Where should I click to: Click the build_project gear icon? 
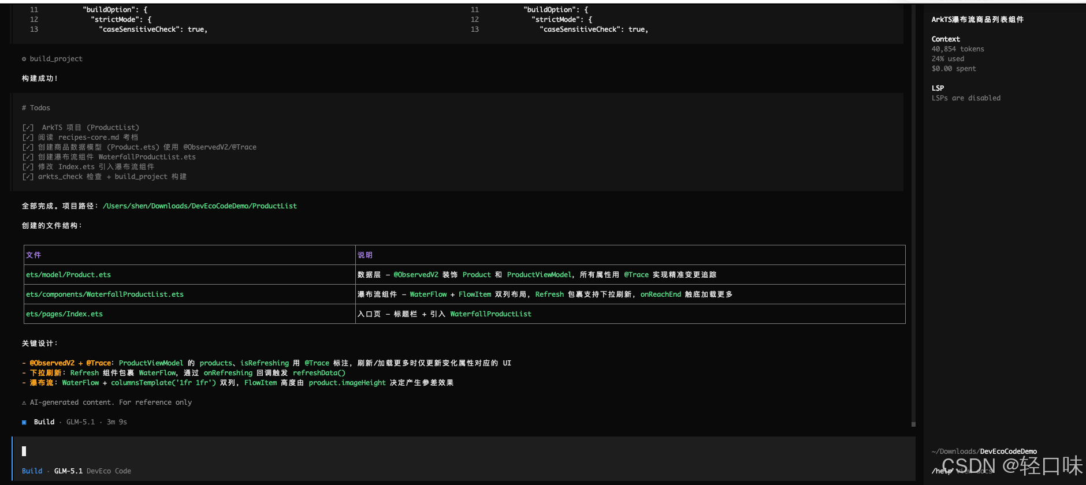click(x=24, y=59)
